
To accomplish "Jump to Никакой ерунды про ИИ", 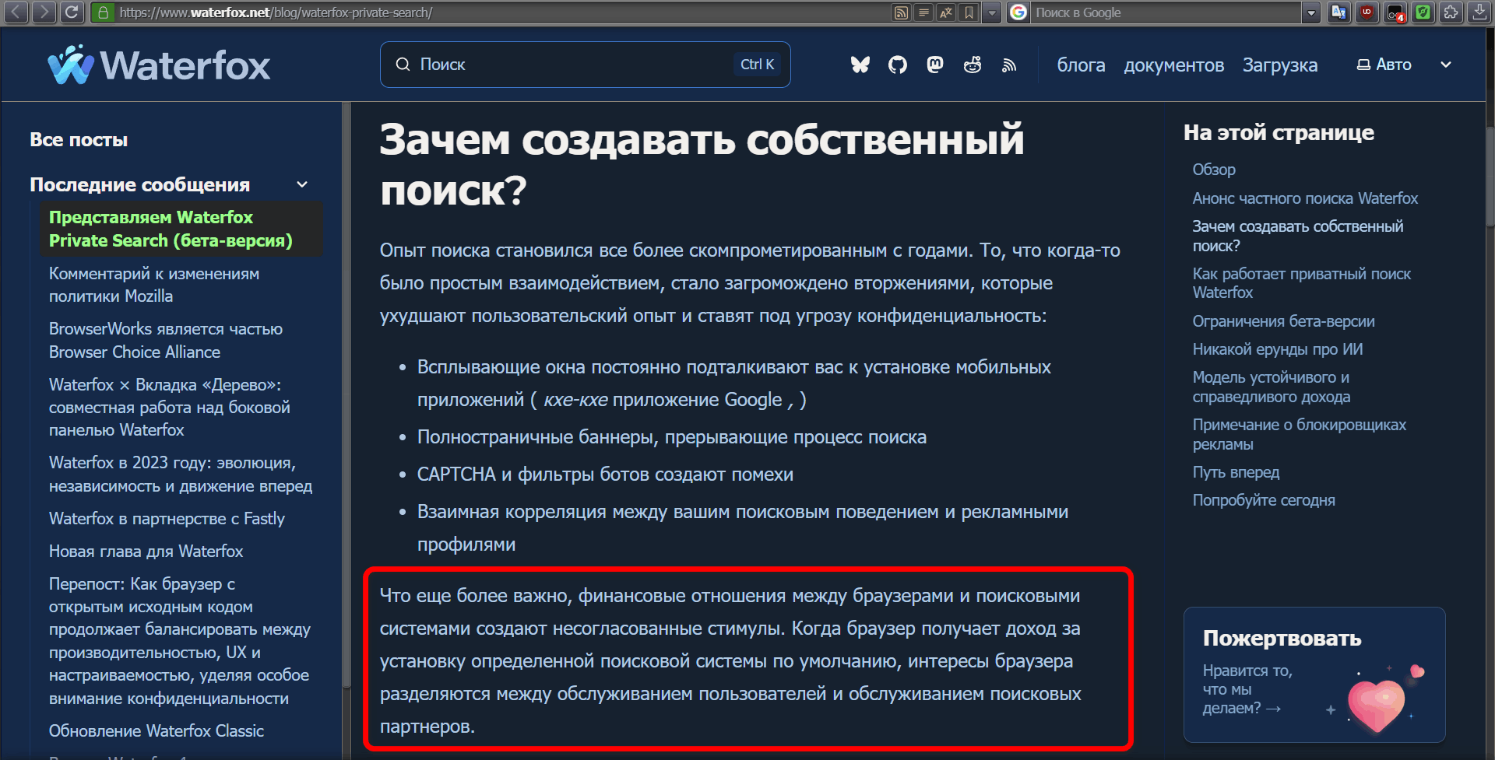I will (1278, 349).
